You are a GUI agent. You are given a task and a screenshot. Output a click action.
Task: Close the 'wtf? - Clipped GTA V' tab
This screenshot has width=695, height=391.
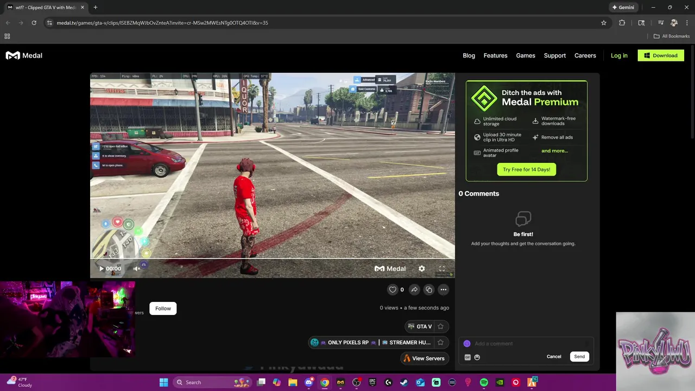click(83, 8)
